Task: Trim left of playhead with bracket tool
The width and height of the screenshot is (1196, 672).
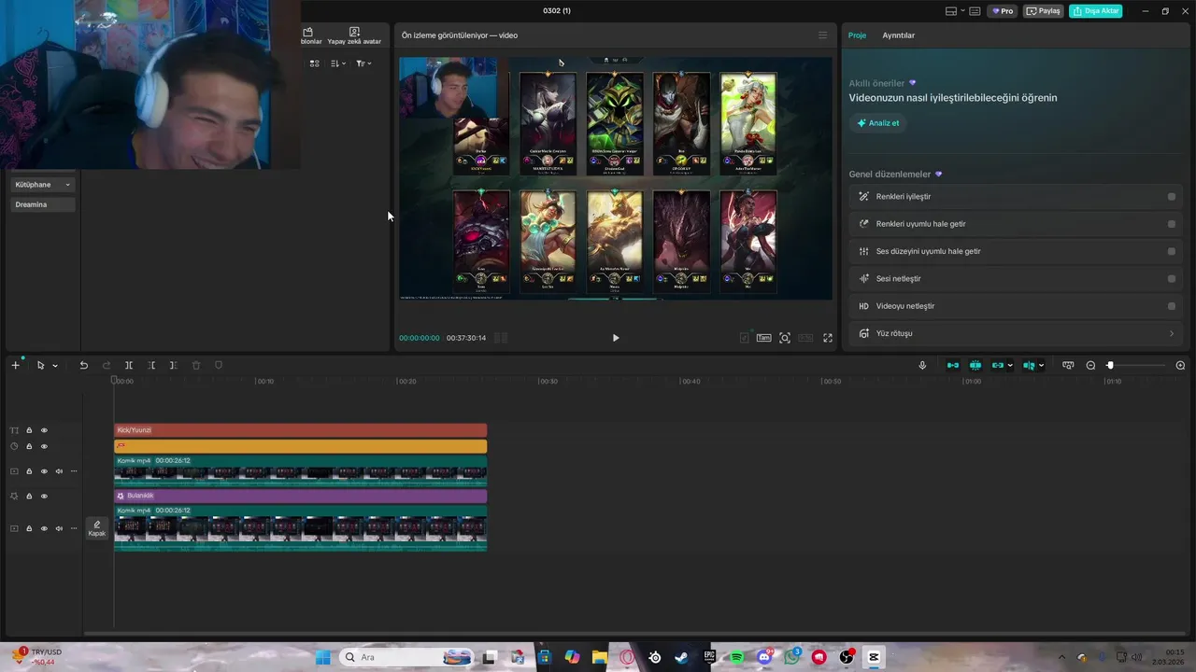Action: [151, 365]
